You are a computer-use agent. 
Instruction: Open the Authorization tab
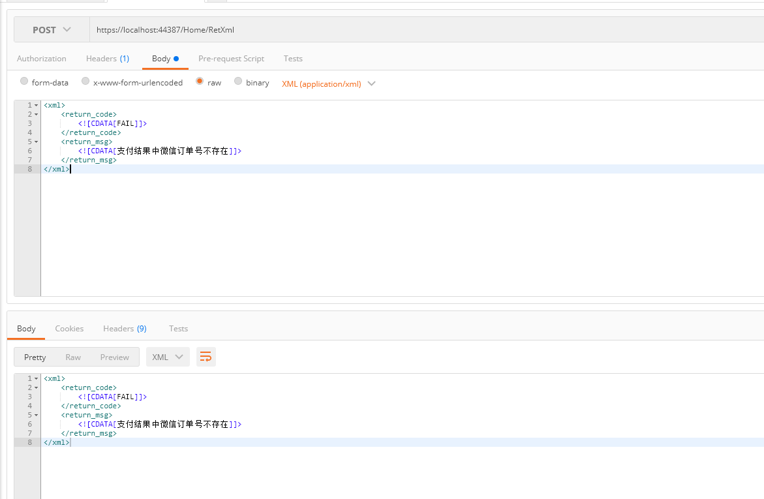click(42, 59)
